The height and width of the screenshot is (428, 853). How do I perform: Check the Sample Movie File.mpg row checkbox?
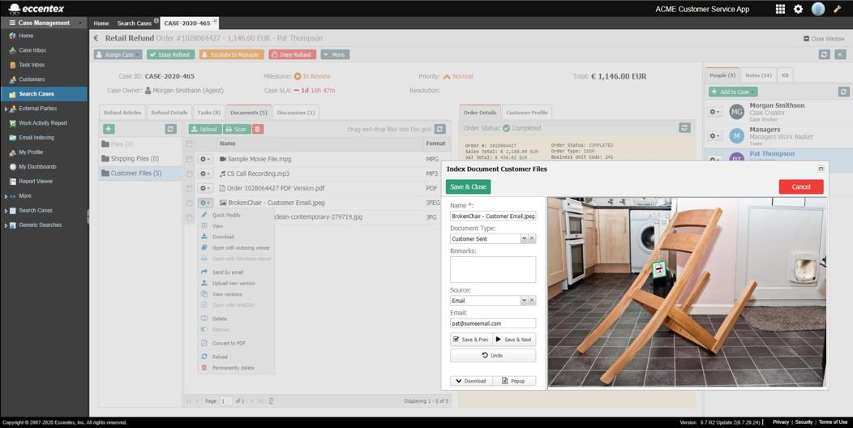189,160
